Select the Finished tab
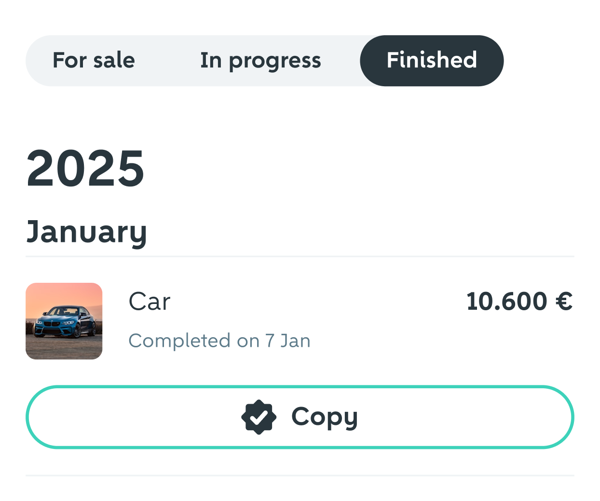The width and height of the screenshot is (600, 501). click(x=432, y=61)
